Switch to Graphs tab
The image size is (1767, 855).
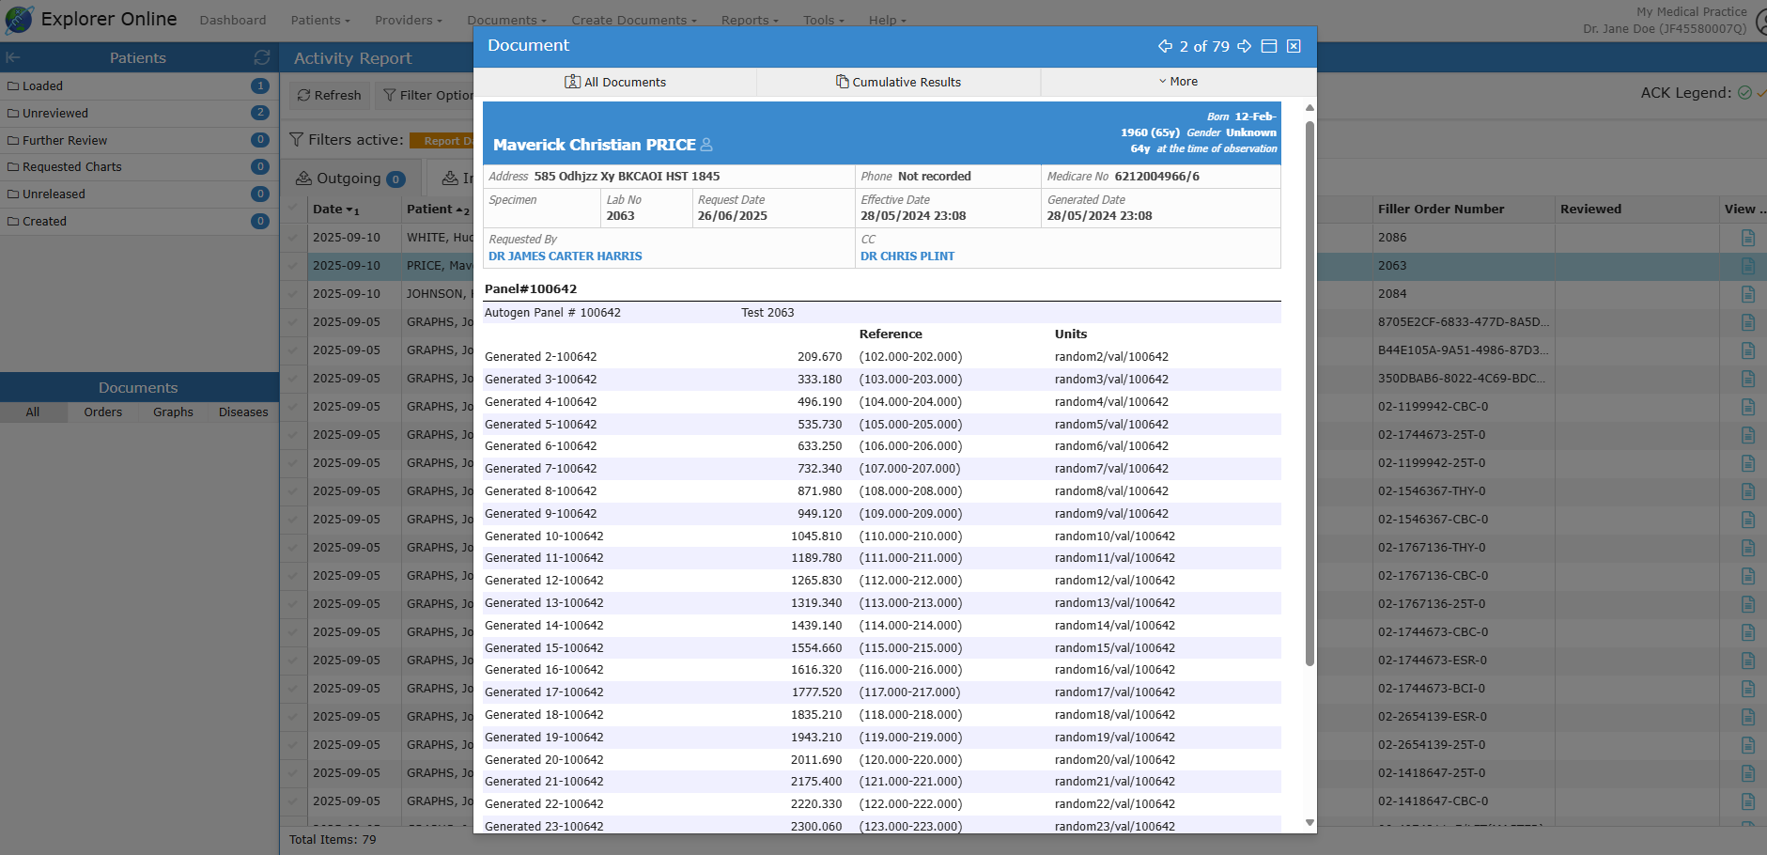[x=174, y=412]
